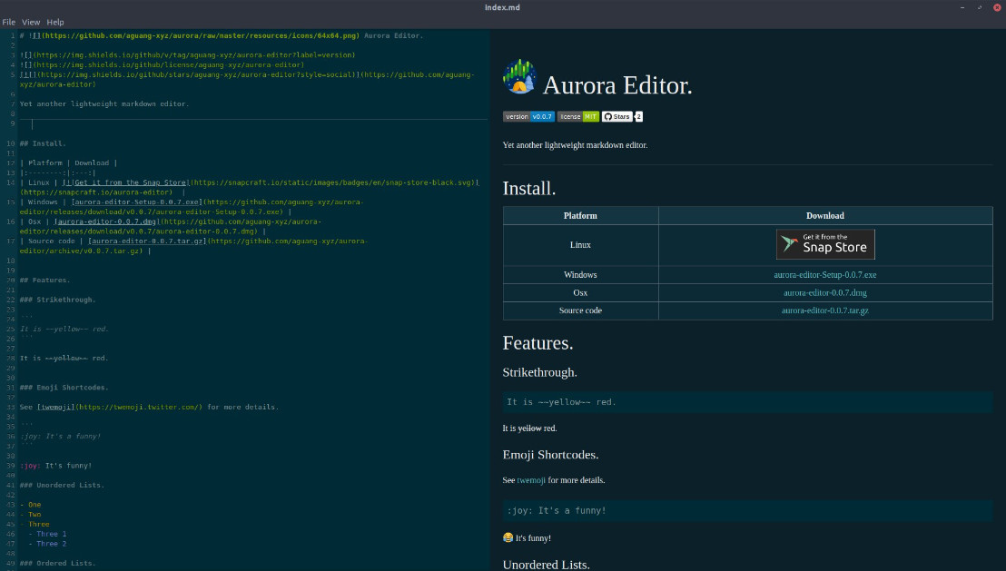Click the 'Download' table header in preview
The width and height of the screenshot is (1006, 571).
[825, 215]
